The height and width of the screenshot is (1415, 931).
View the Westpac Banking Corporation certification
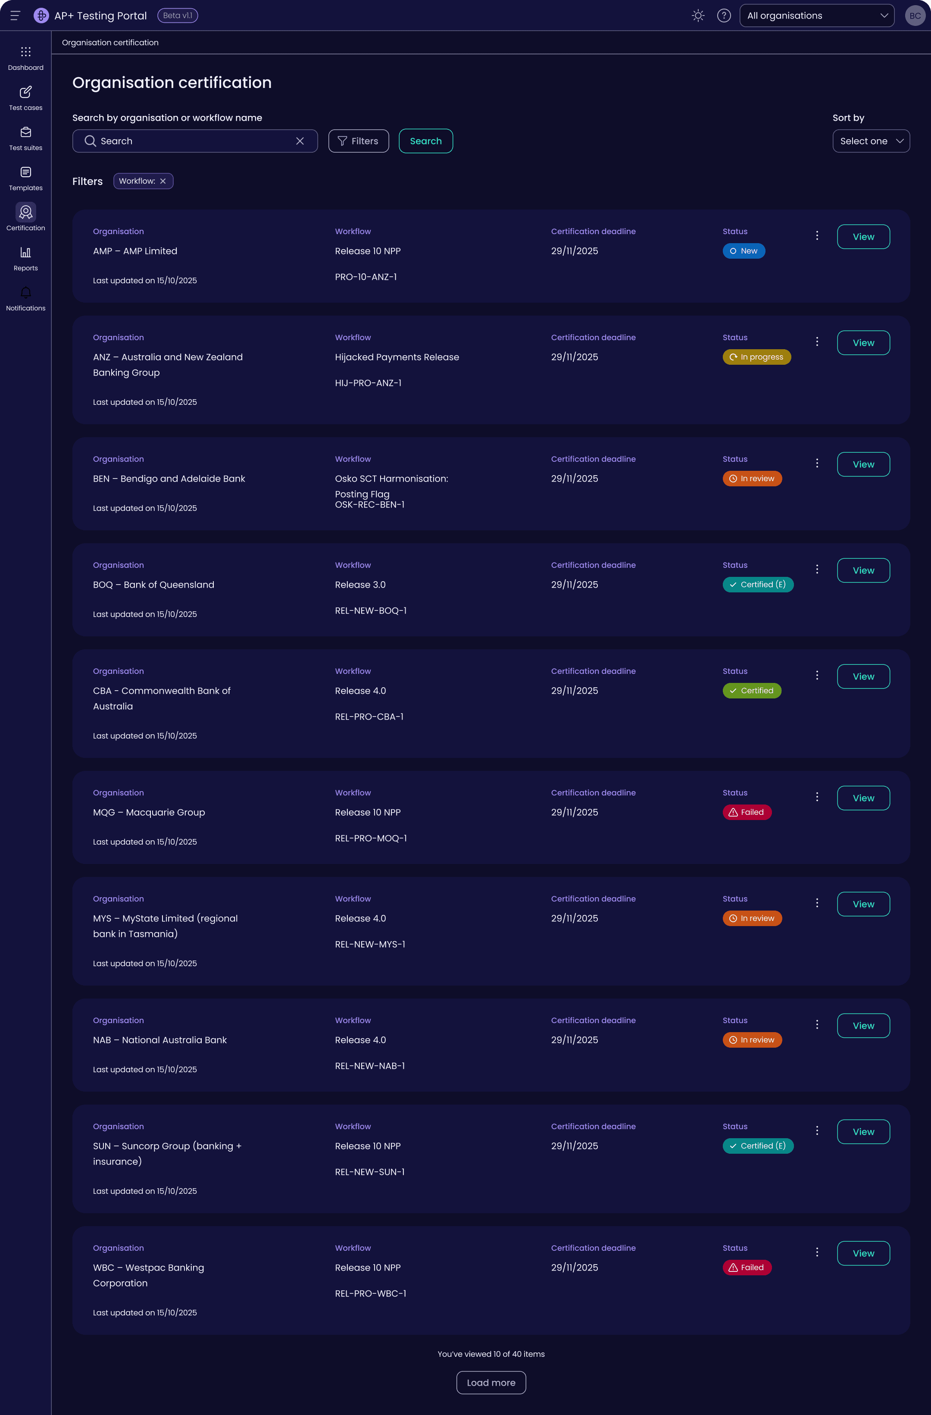(863, 1253)
